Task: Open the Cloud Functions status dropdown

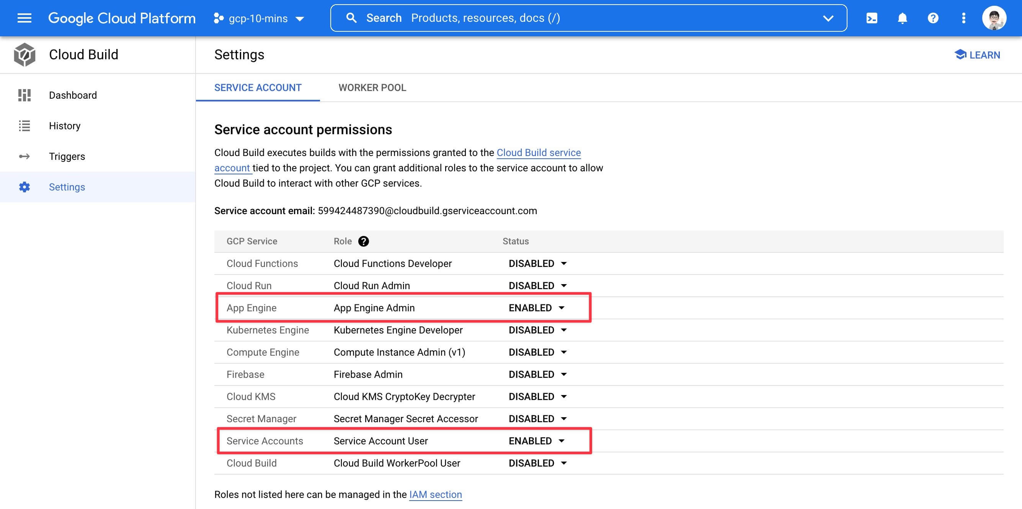Action: (537, 263)
